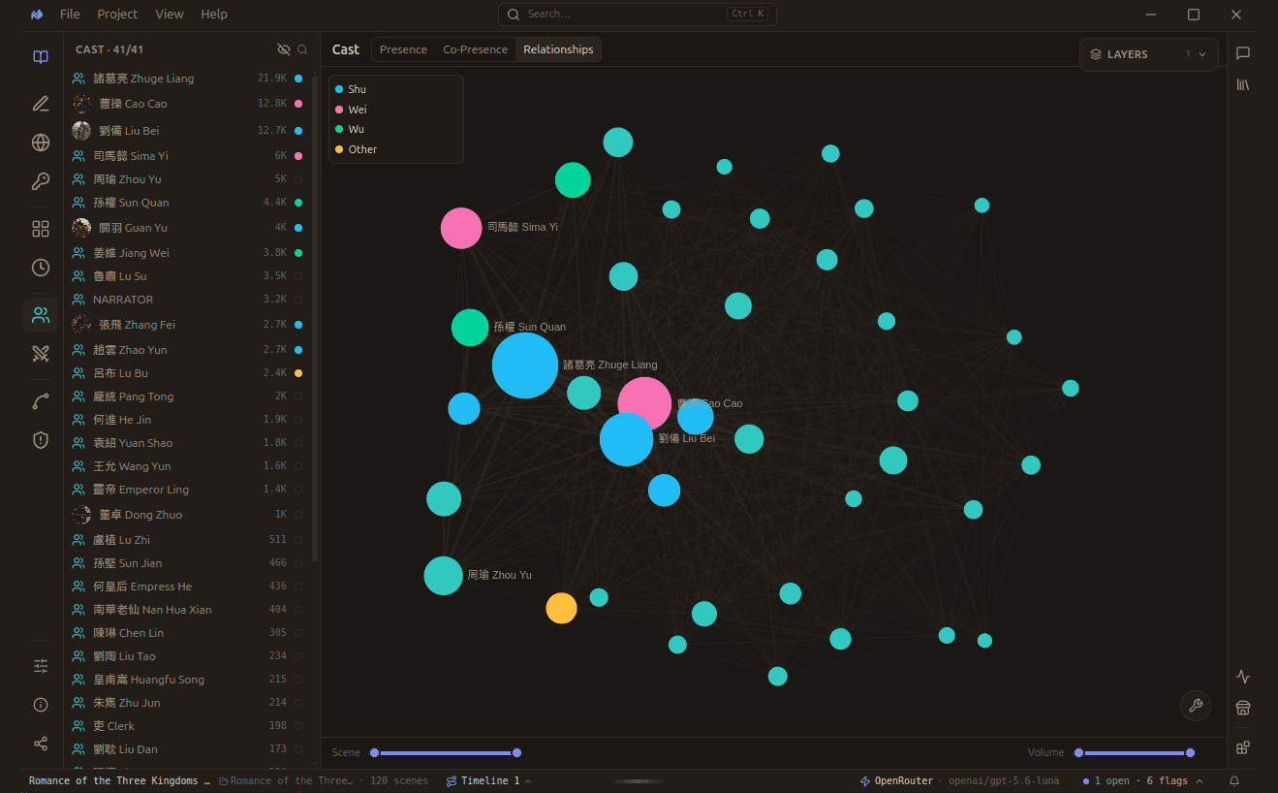Screen dimensions: 1278x793
Task: Toggle Pang Tong empty faction circle
Action: point(298,396)
